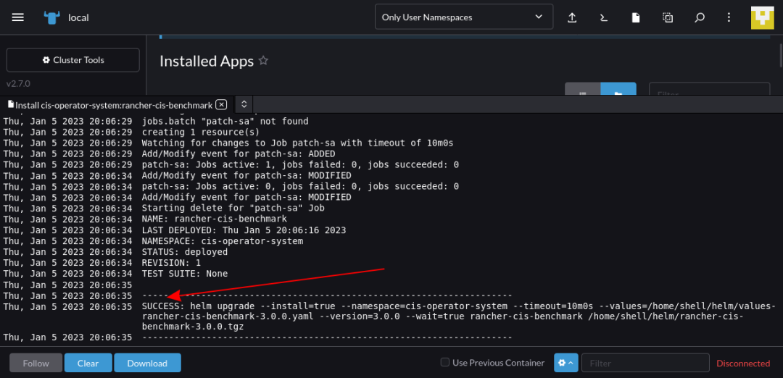Select the Install cis-operator-system:rancher-cis-benchmark tab
This screenshot has height=378, width=783.
pos(113,105)
